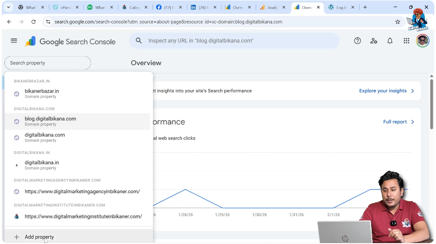The width and height of the screenshot is (436, 244).
Task: Go back to previous page
Action: tap(9, 22)
